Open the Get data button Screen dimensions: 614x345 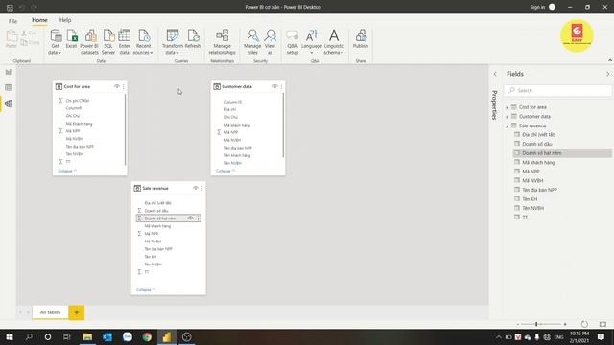pos(55,42)
